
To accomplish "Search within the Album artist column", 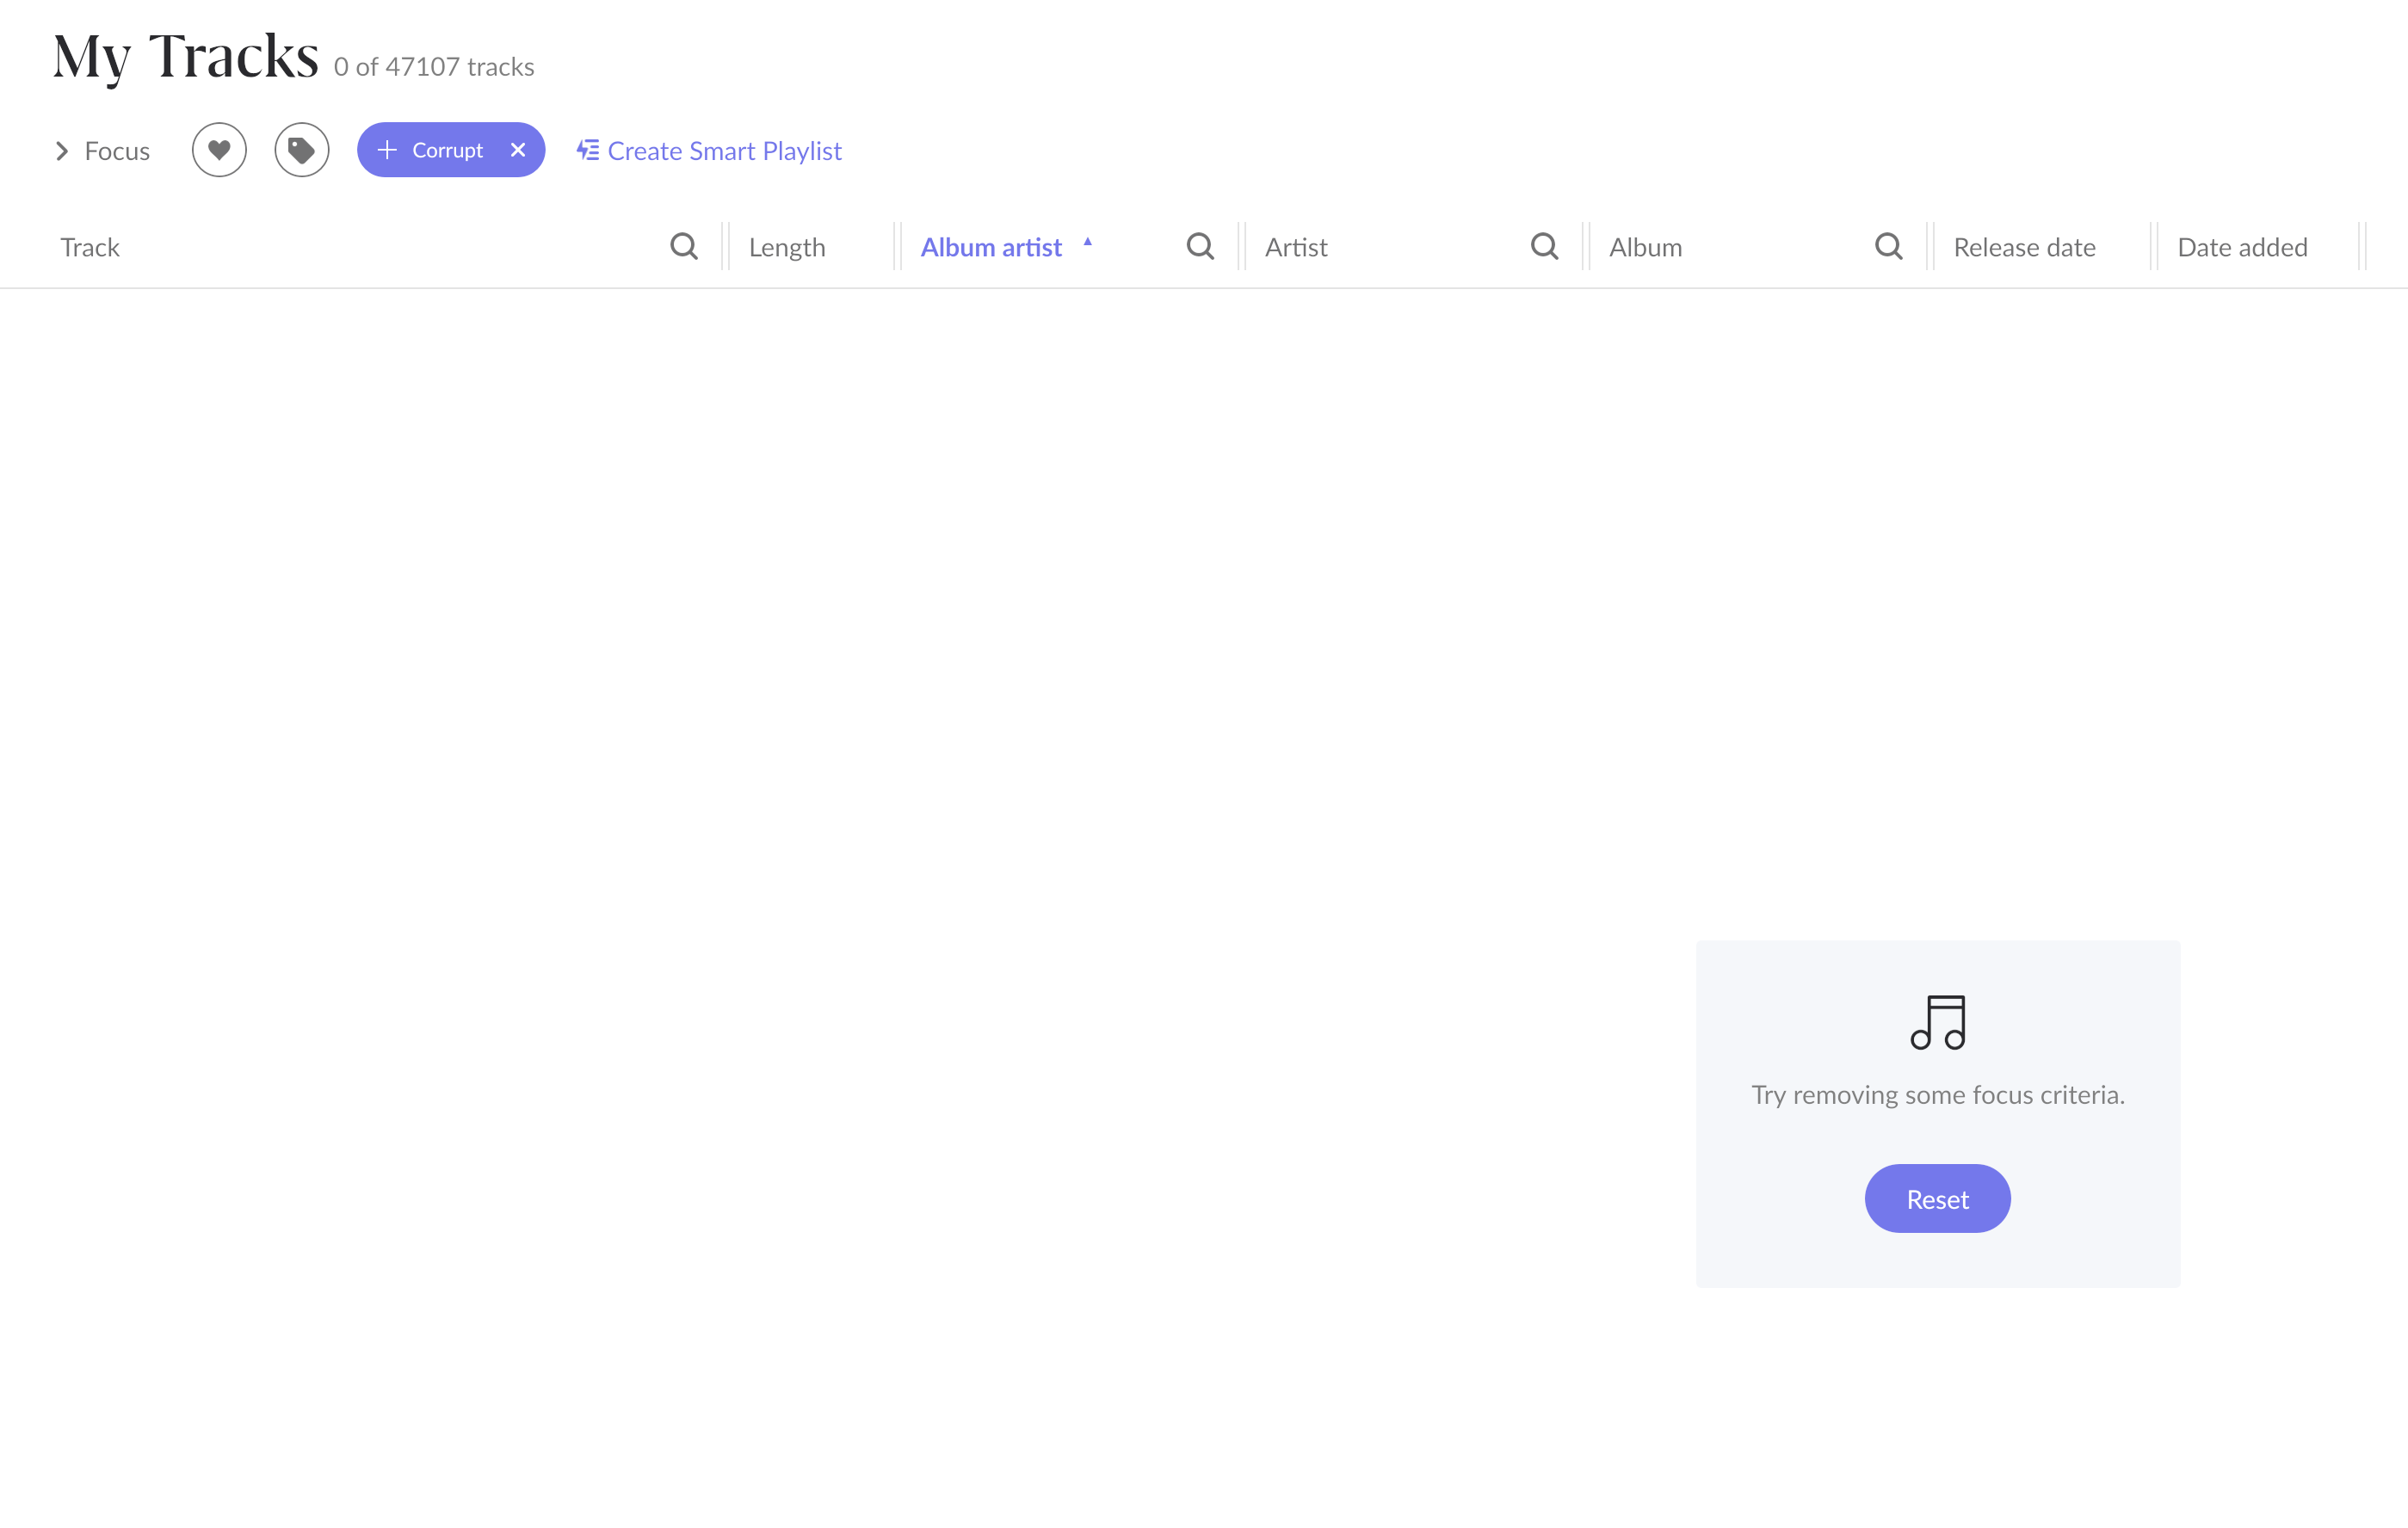I will click(x=1200, y=246).
